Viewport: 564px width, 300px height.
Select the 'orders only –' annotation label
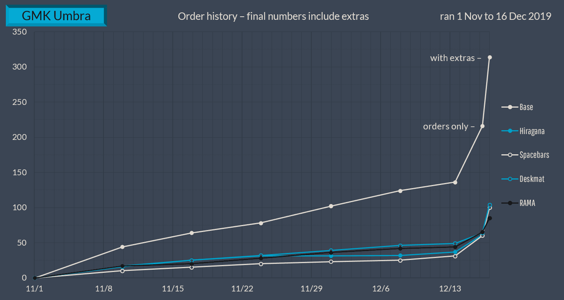coord(449,126)
